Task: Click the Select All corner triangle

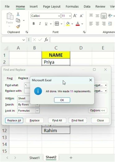Action: coord(6,48)
